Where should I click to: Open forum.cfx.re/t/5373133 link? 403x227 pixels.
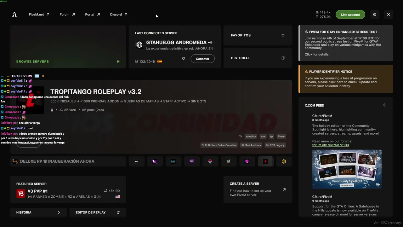[331, 145]
